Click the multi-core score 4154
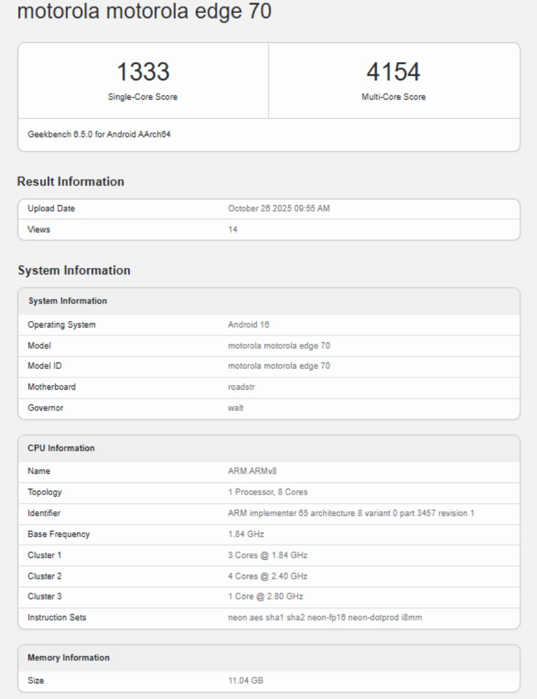Screen dimensions: 537x699 pyautogui.click(x=394, y=72)
